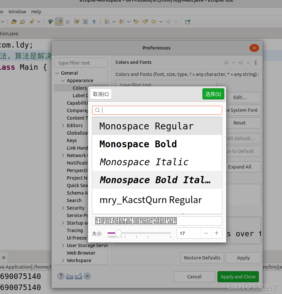Click the Cancel button in Preferences
The width and height of the screenshot is (282, 294).
pyautogui.click(x=194, y=277)
